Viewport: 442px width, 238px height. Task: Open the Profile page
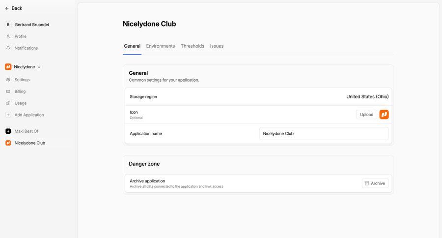pos(20,36)
